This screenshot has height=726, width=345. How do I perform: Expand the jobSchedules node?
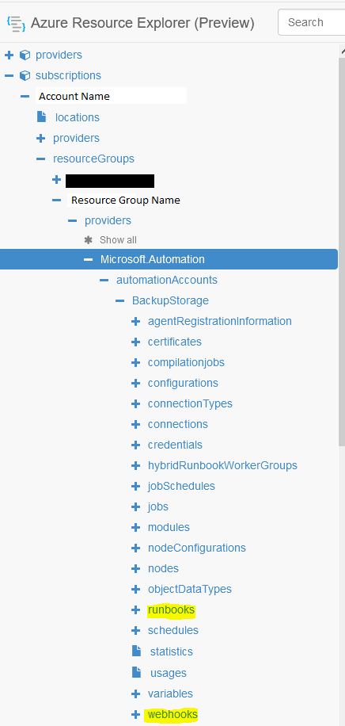click(135, 486)
